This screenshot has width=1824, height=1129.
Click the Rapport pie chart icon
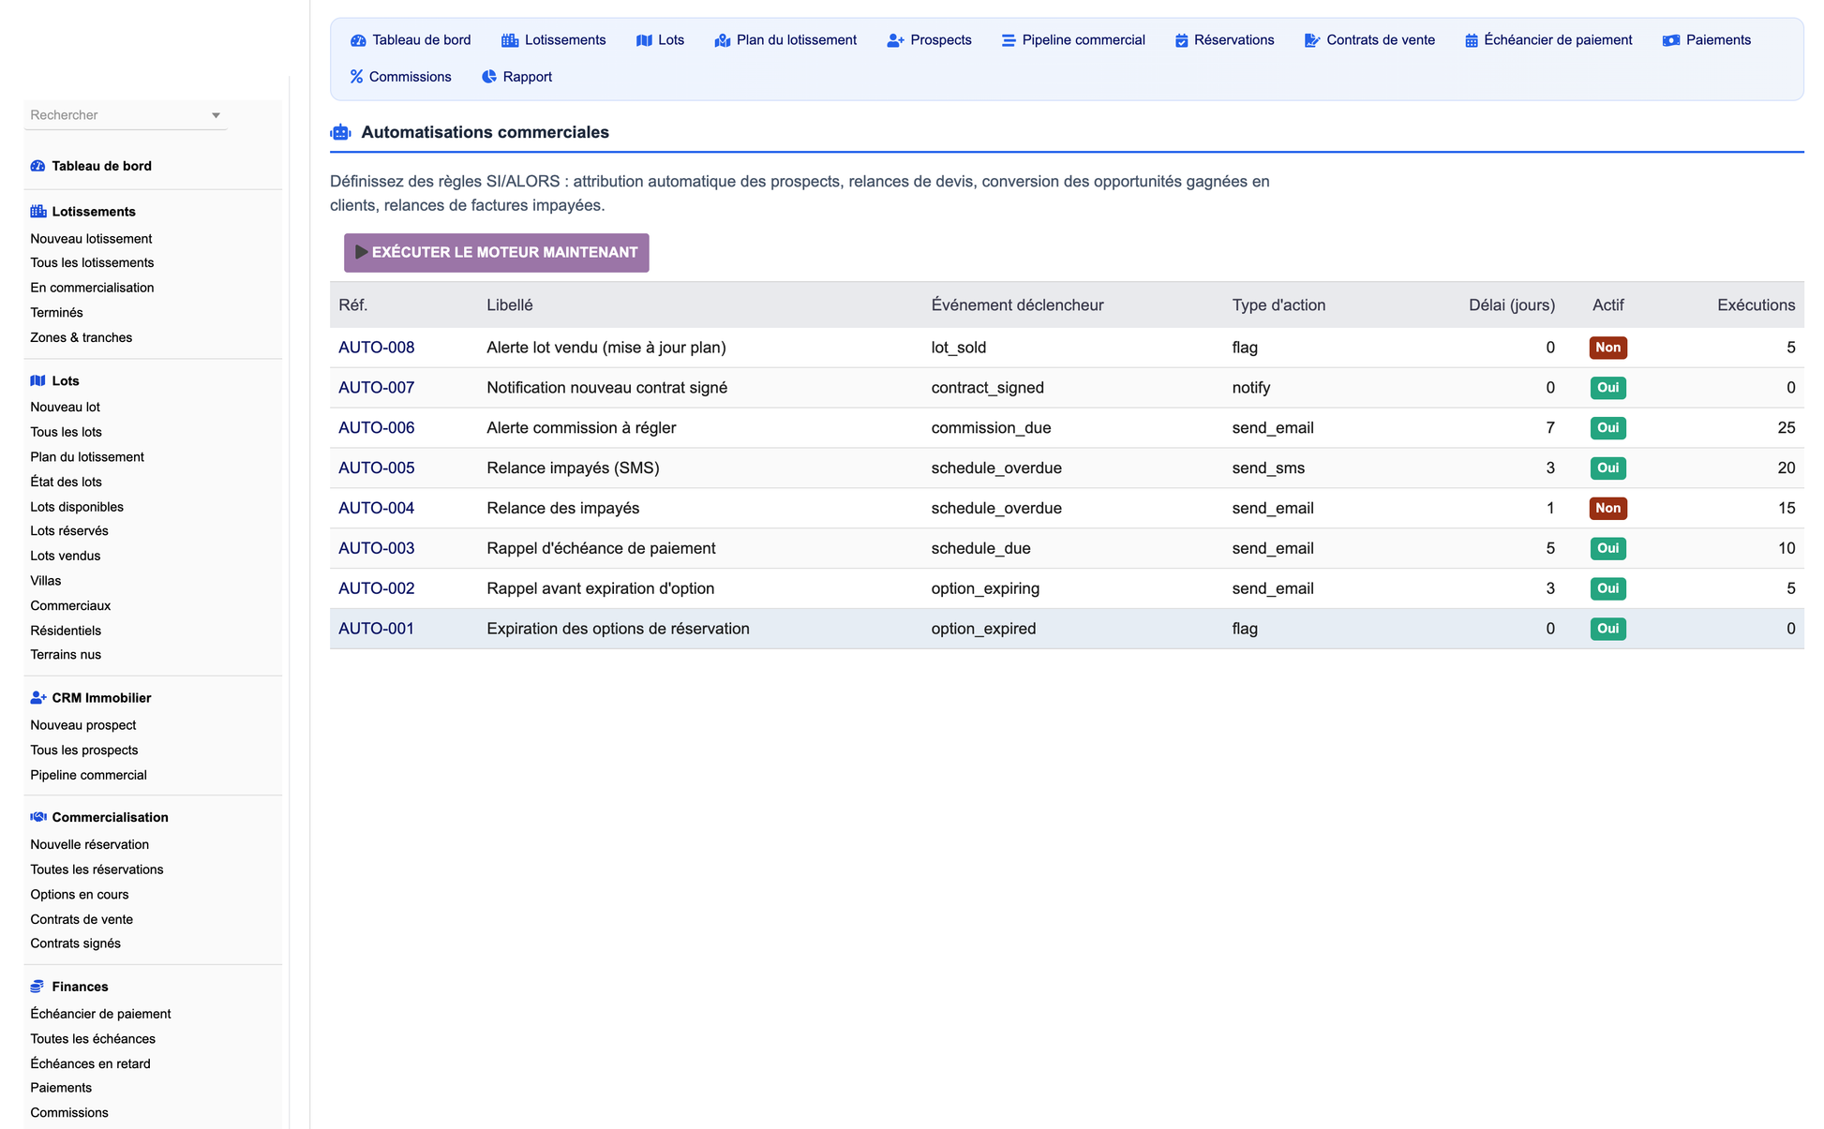click(489, 77)
